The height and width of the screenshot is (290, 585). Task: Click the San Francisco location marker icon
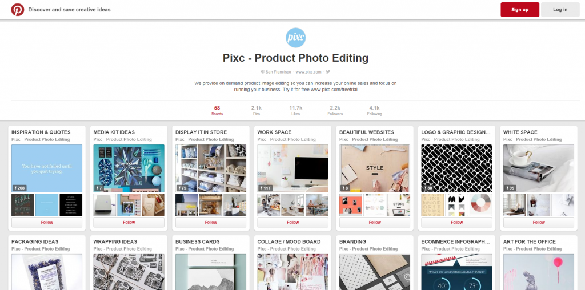tap(263, 72)
